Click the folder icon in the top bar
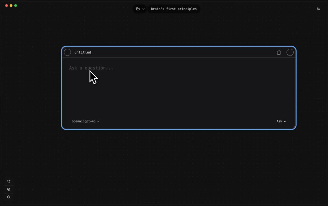This screenshot has height=206, width=328. [138, 9]
